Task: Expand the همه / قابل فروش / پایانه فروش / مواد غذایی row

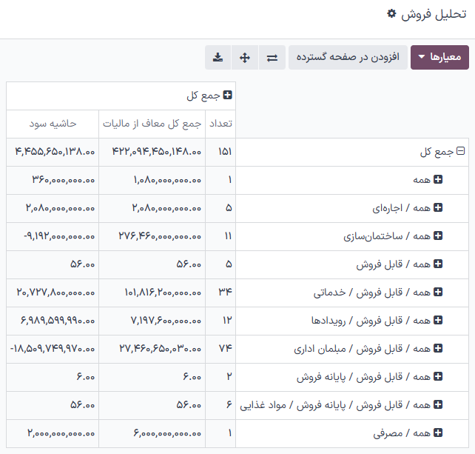Action: point(438,405)
